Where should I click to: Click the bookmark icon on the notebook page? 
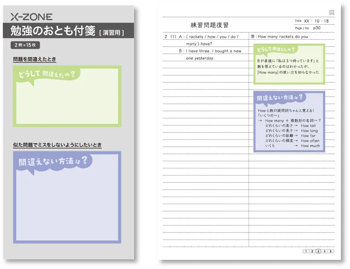pos(331,12)
